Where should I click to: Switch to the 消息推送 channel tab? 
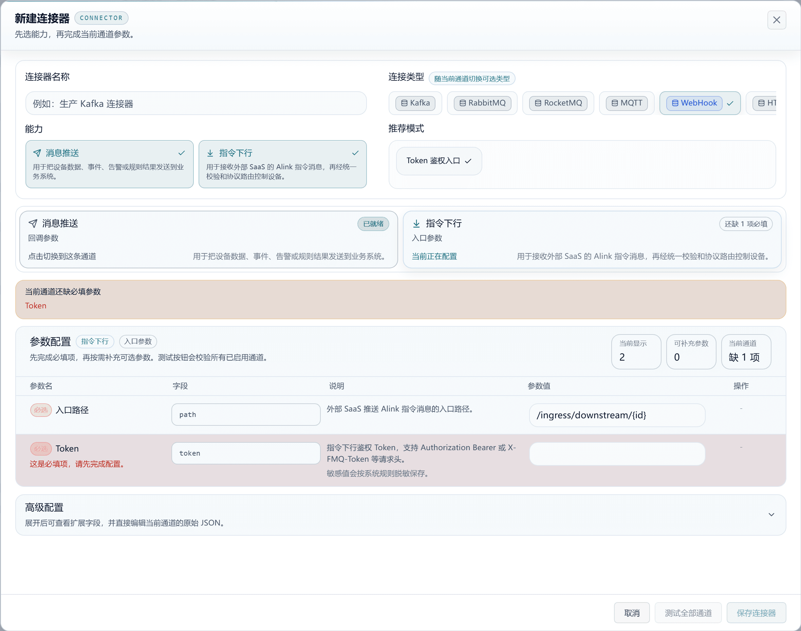208,240
